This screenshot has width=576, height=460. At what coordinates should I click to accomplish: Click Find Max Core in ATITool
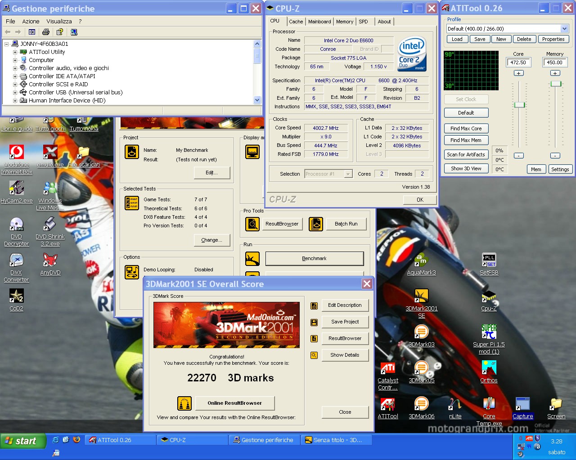[x=466, y=128]
